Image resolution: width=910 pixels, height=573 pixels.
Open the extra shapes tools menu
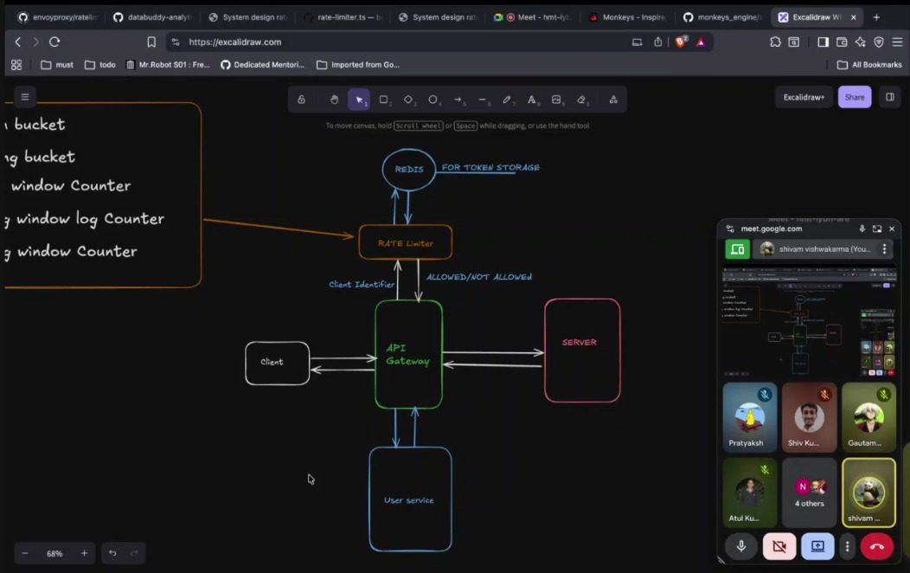click(613, 100)
